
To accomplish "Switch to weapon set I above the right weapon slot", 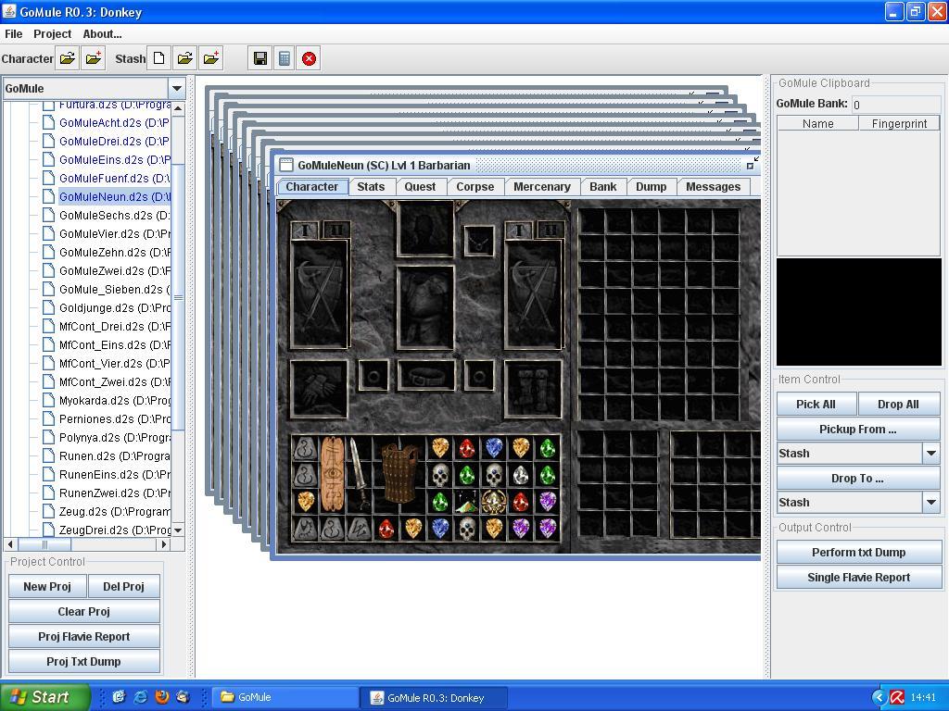I will pos(519,231).
